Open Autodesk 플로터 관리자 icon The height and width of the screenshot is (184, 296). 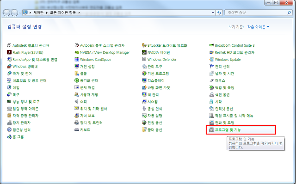(x=9, y=45)
